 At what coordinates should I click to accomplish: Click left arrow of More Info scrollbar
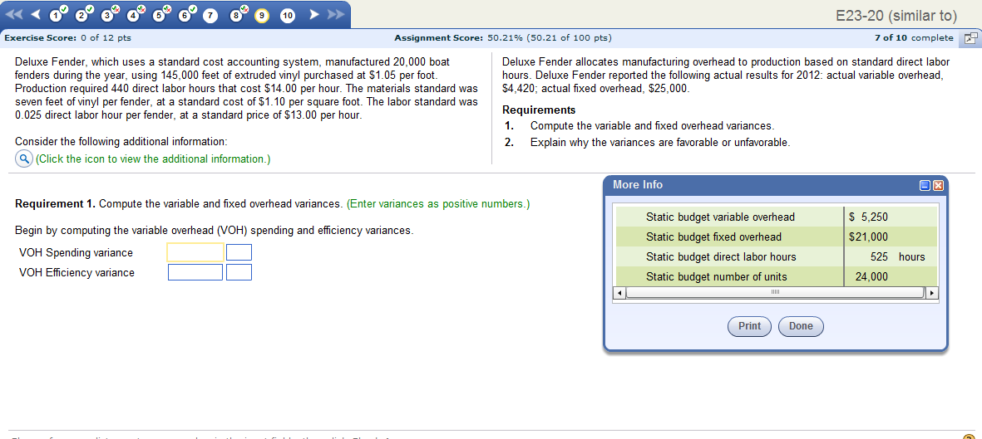point(620,293)
